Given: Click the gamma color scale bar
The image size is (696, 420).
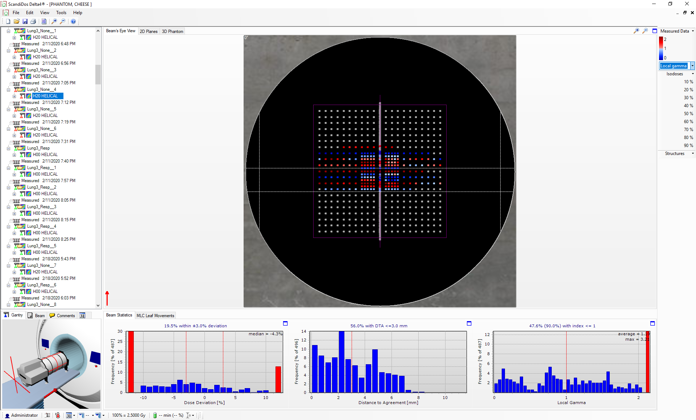Looking at the screenshot, I should pos(661,48).
